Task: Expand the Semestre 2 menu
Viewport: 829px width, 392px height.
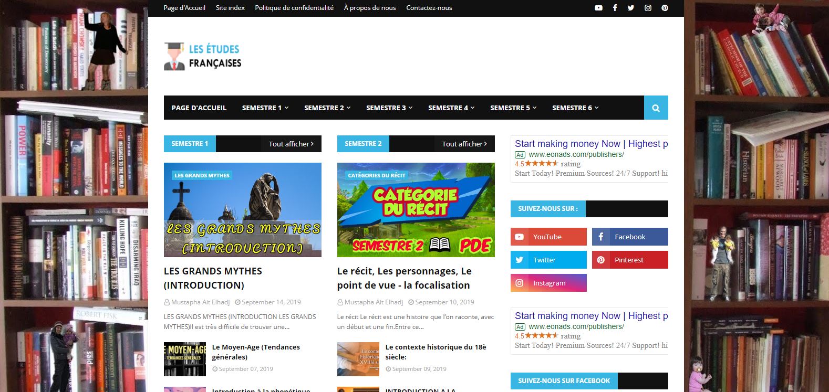Action: tap(327, 108)
